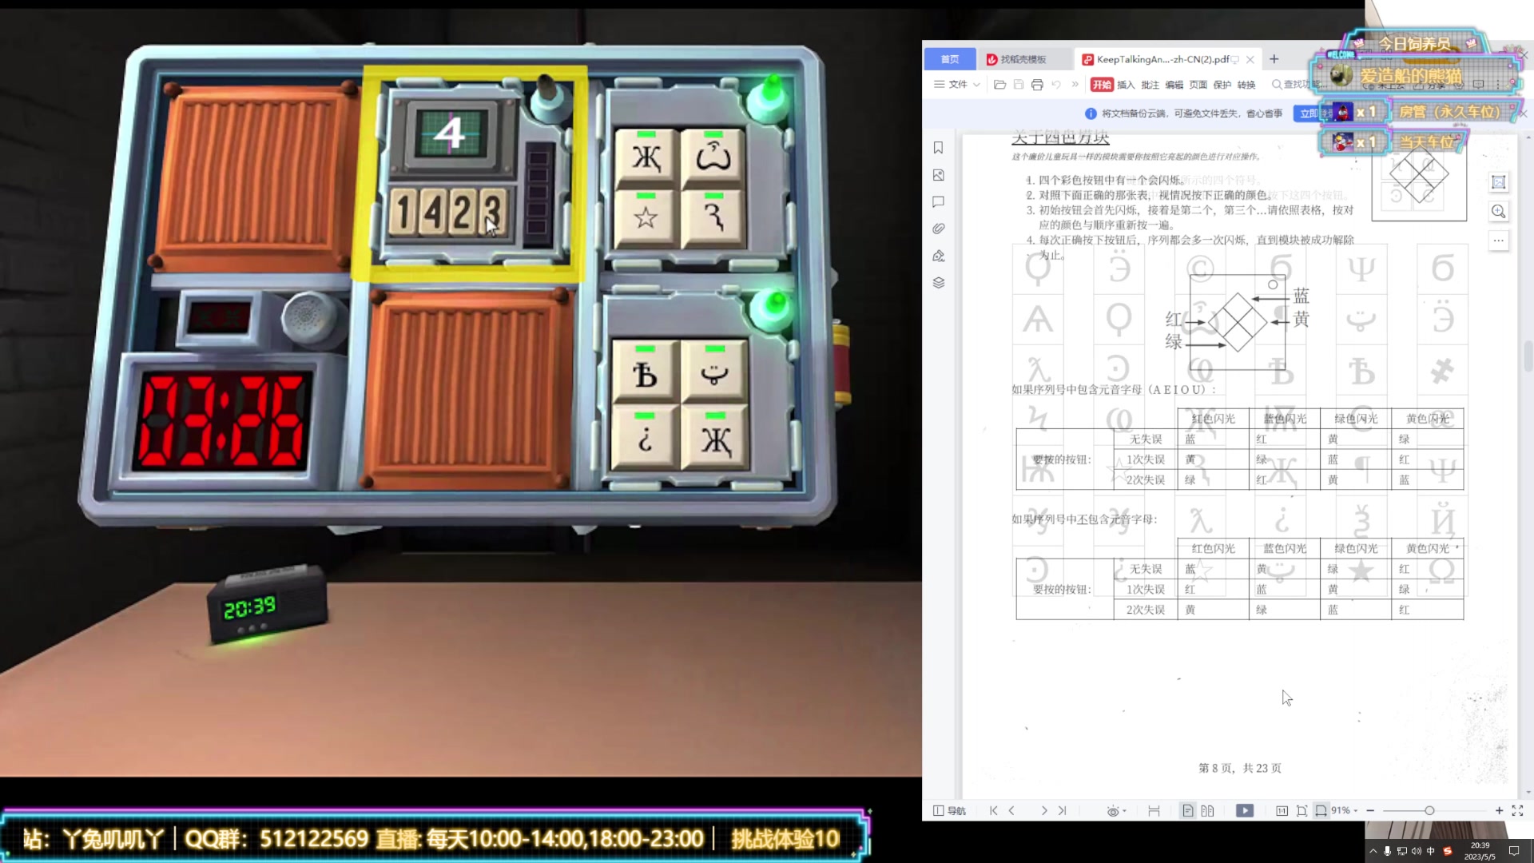Enter full screen mode in PDF reader
This screenshot has width=1534, height=863.
1517,810
